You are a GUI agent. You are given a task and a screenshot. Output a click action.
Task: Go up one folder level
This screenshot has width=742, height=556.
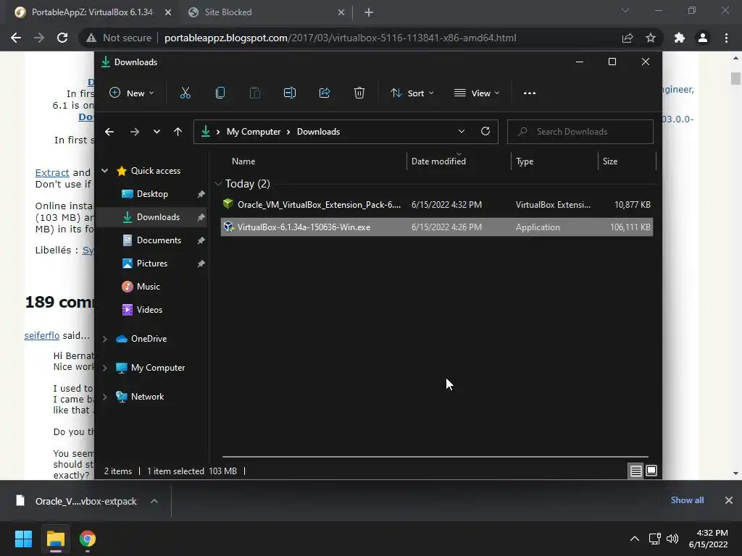click(178, 132)
